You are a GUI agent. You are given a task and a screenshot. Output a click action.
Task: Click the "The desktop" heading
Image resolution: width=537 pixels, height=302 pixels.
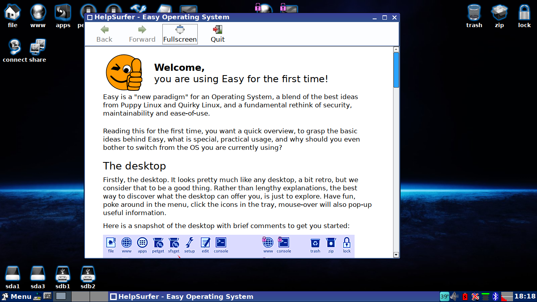(134, 166)
